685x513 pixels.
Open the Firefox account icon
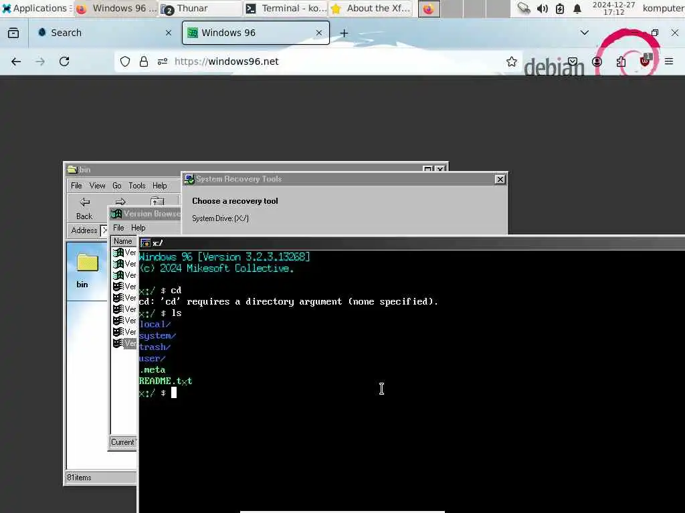[597, 61]
